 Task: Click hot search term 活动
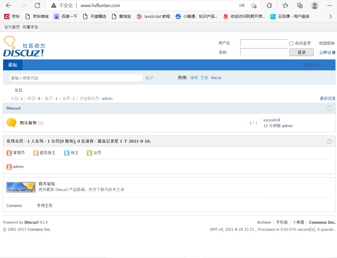[x=194, y=77]
